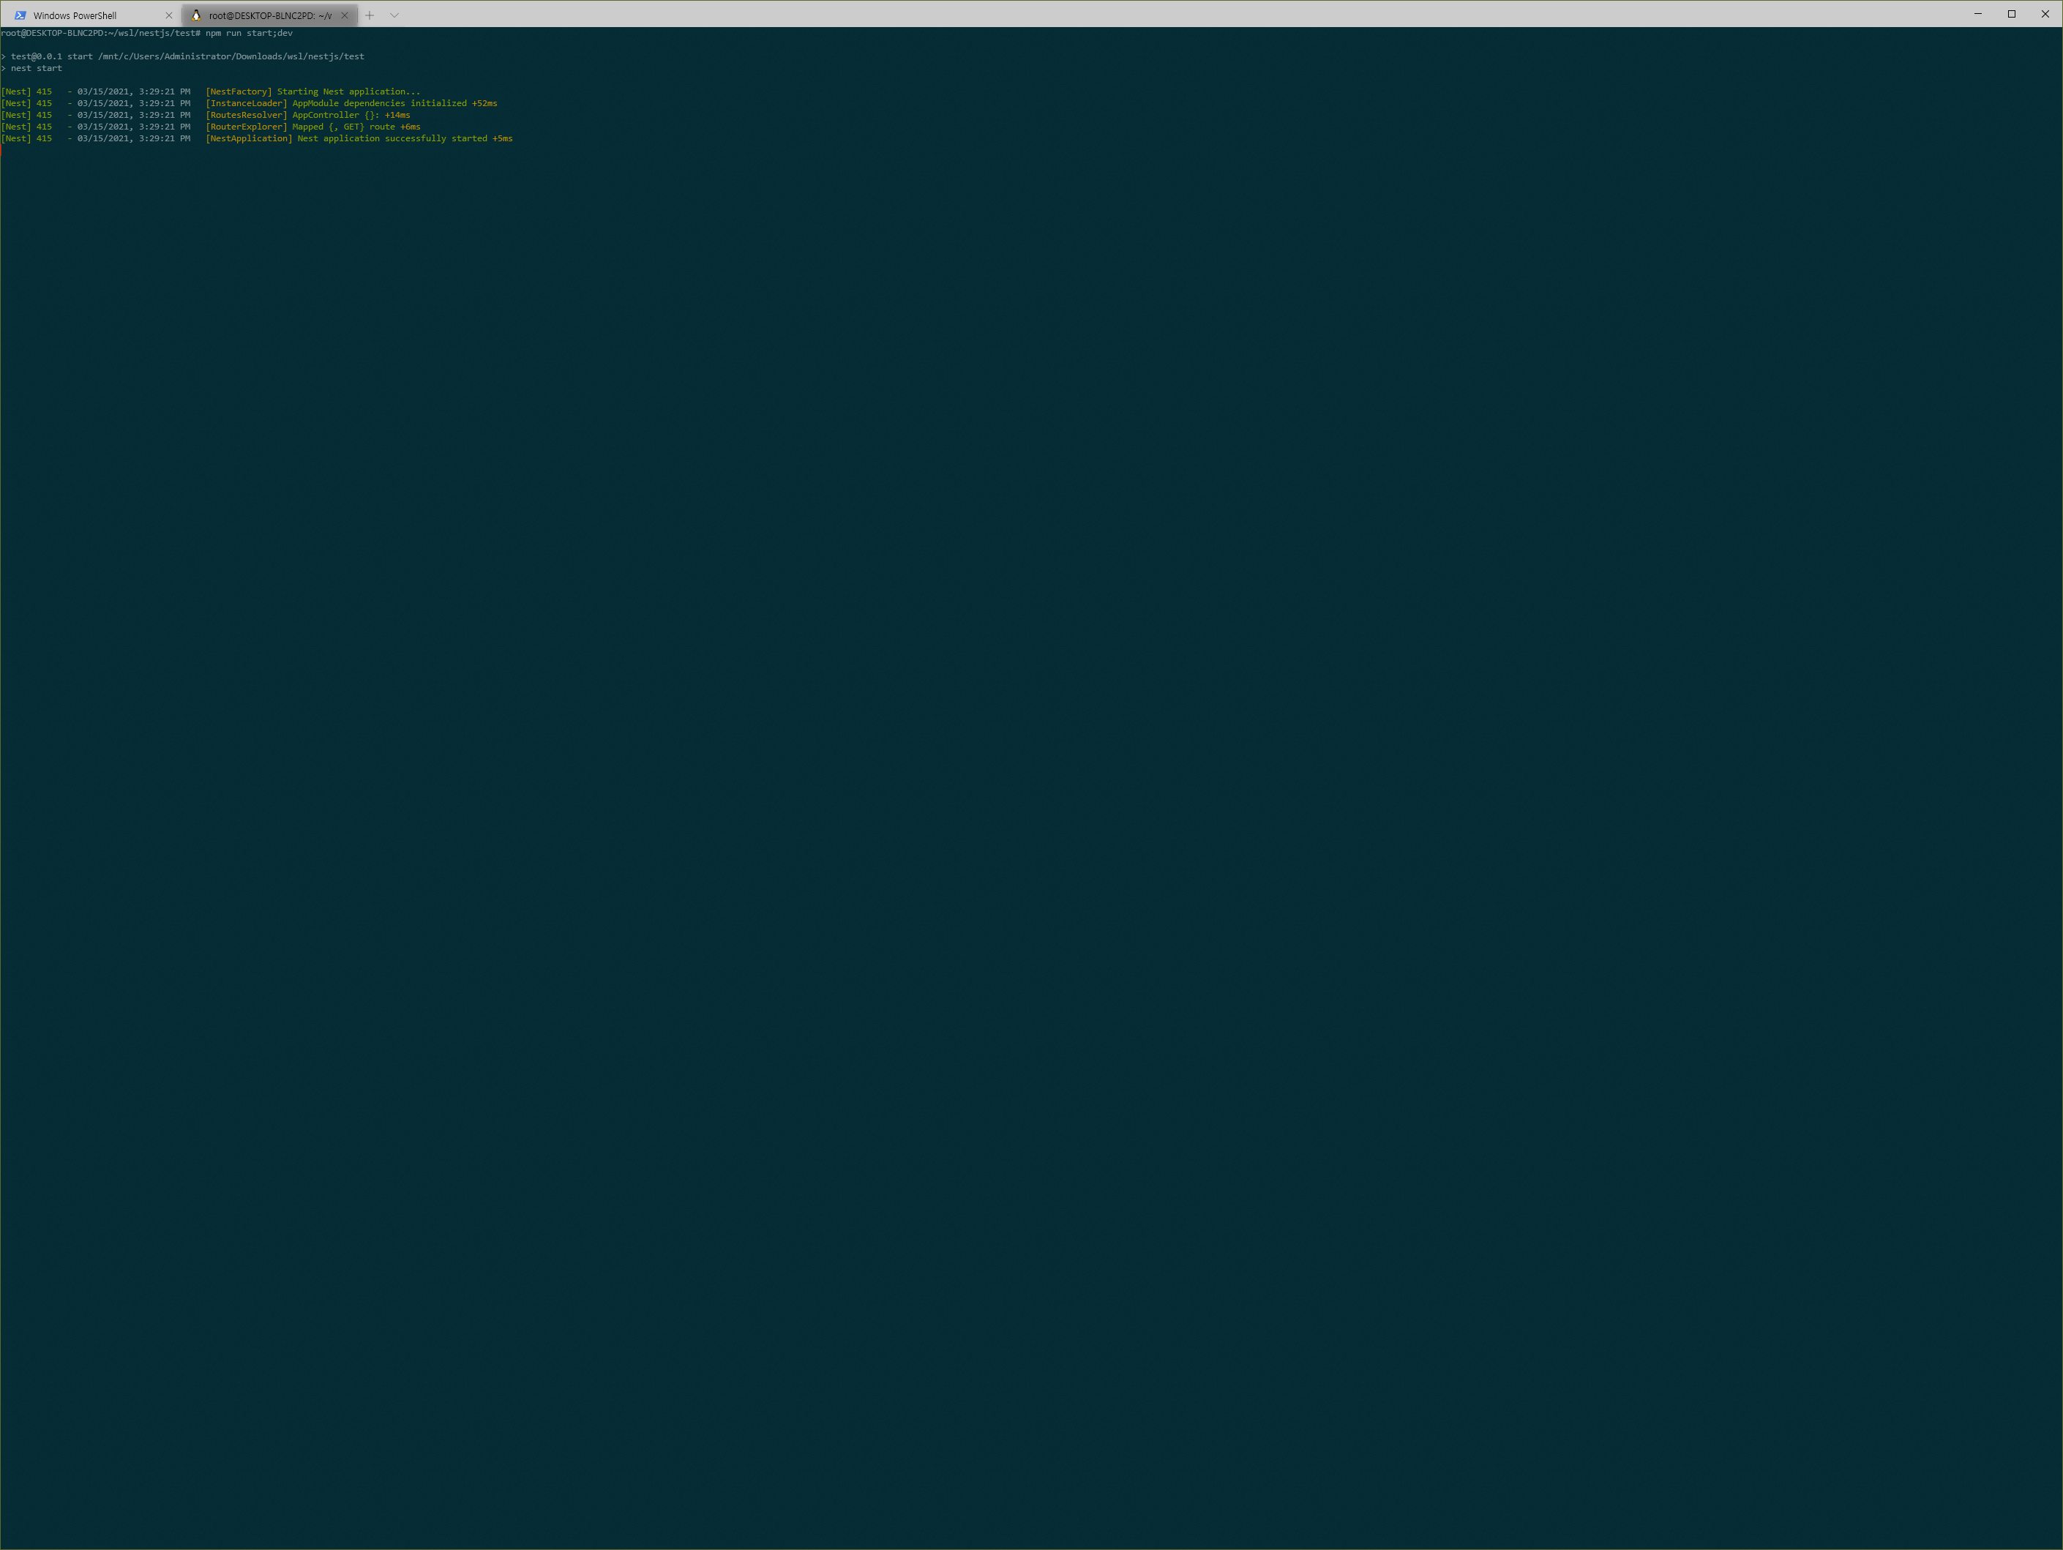Close the root@DESKTOP-BLNC2PD tab
This screenshot has width=2063, height=1550.
pyautogui.click(x=345, y=16)
